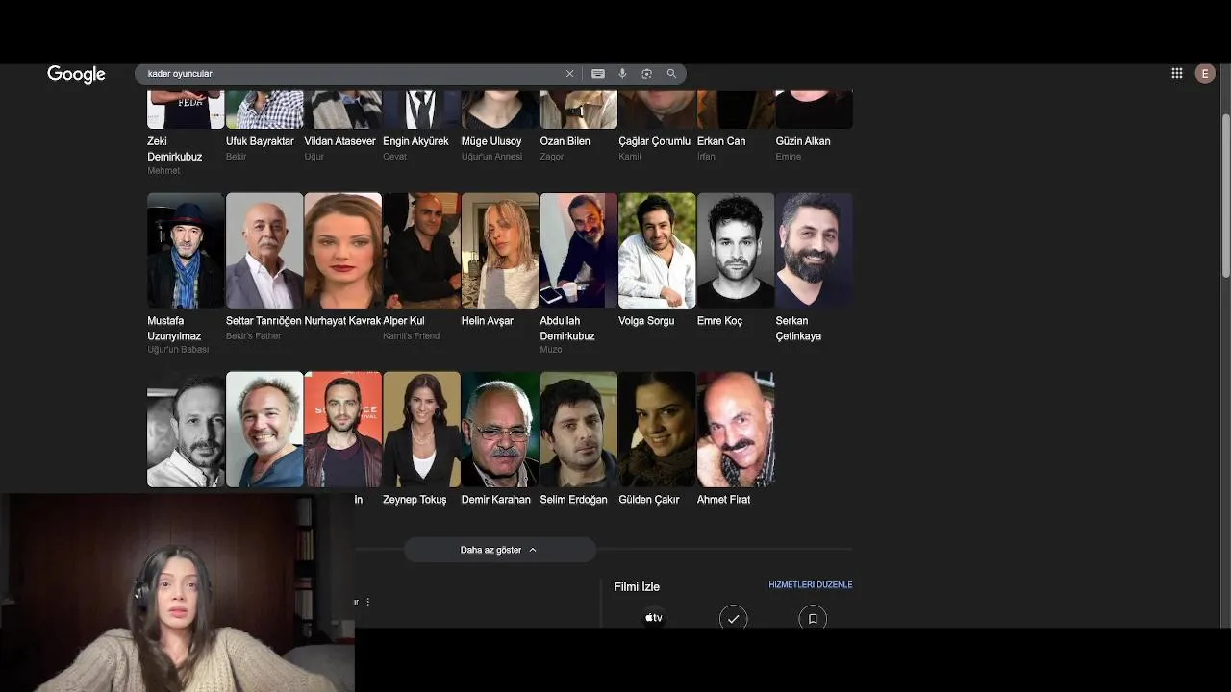Click the name Vildan Atasever

point(339,141)
